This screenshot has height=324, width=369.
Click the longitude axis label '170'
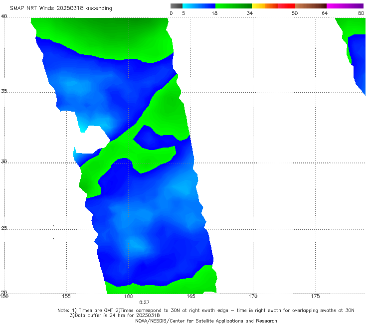[253, 296]
